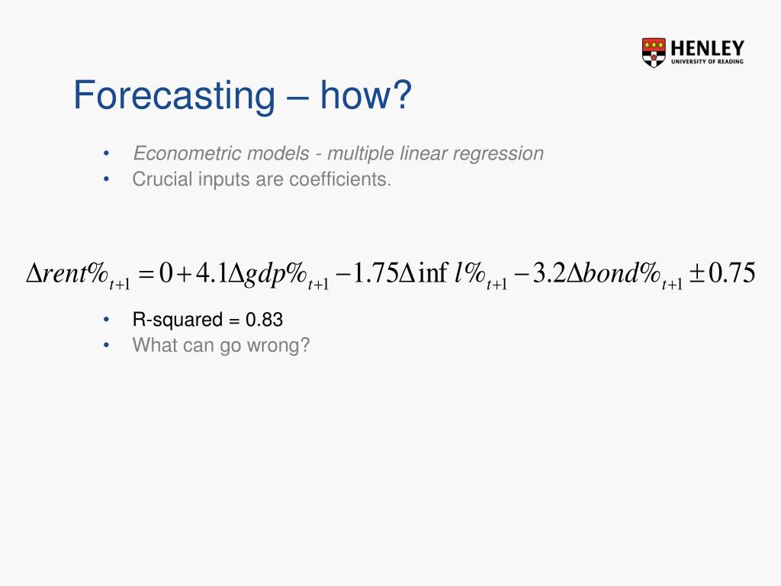Select the 'Forecasting – how?' slide title

(243, 95)
